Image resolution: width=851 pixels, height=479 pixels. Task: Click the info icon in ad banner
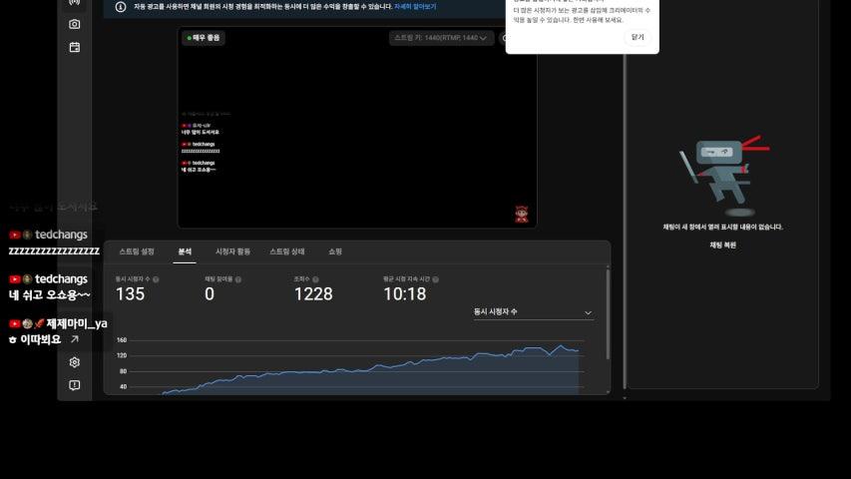click(121, 7)
